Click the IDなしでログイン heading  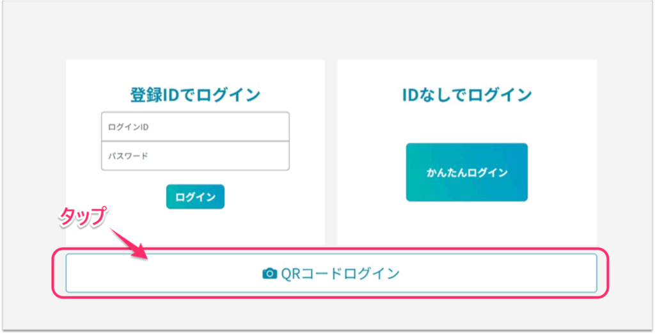[466, 95]
